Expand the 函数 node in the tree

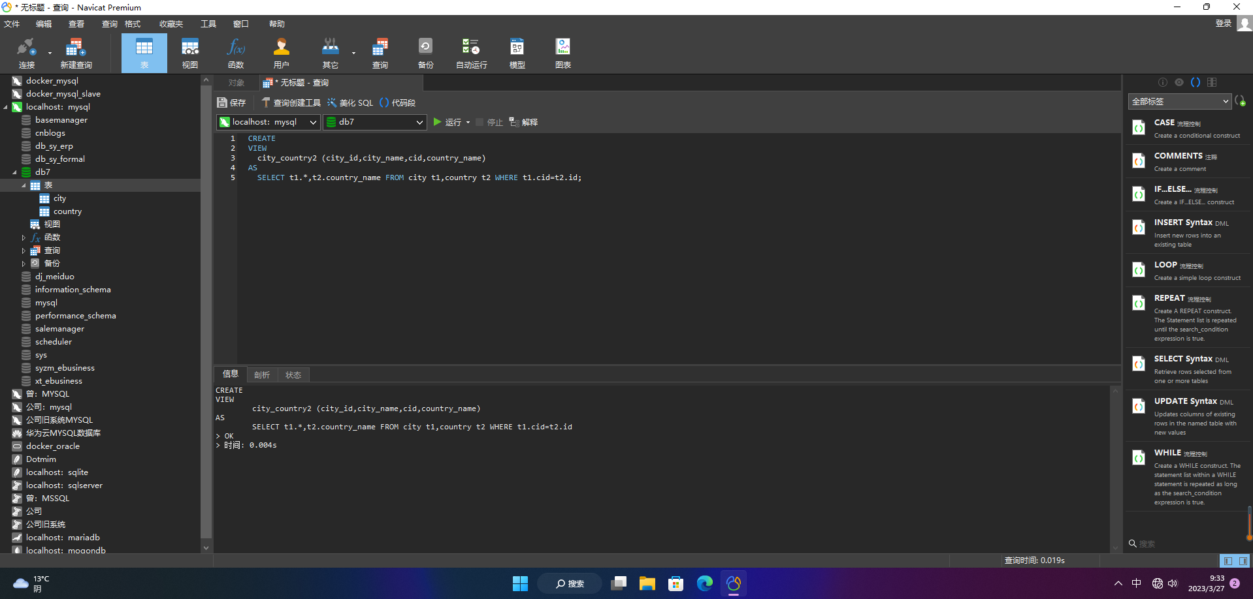pos(24,238)
